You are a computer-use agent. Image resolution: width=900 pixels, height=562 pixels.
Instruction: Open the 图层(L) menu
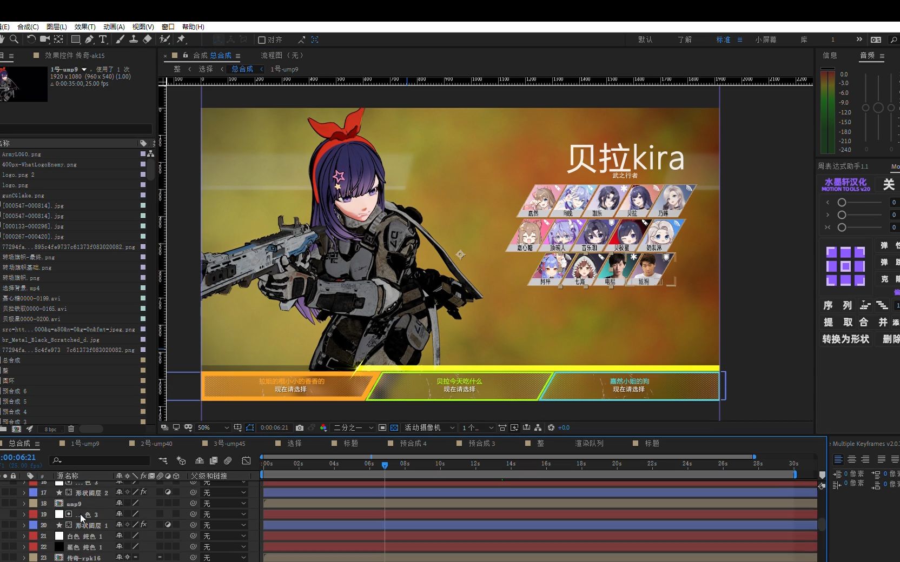pos(56,26)
